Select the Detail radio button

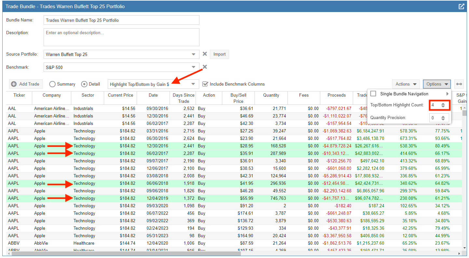84,84
